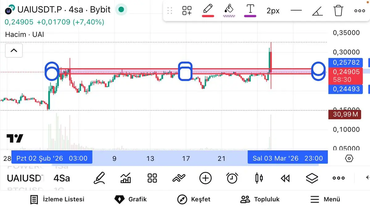This screenshot has height=208, width=370.
Task: Open object tree layers icon
Action: 312,178
